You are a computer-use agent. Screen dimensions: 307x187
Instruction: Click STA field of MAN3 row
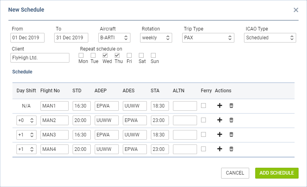click(160, 135)
